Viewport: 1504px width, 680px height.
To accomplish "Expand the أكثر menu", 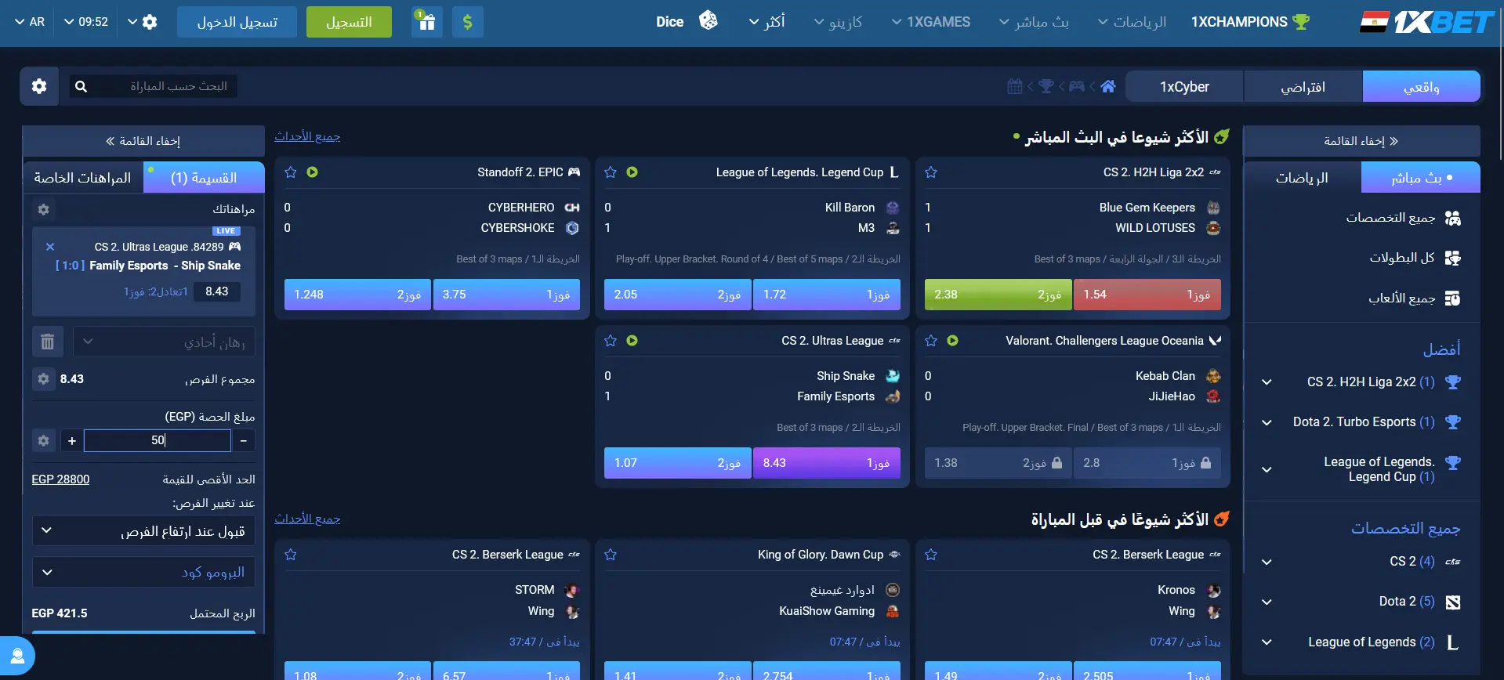I will [x=766, y=22].
